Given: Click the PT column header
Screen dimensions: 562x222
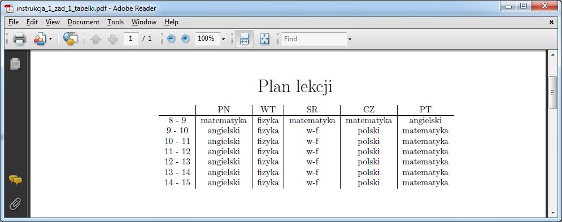Looking at the screenshot, I should (425, 110).
